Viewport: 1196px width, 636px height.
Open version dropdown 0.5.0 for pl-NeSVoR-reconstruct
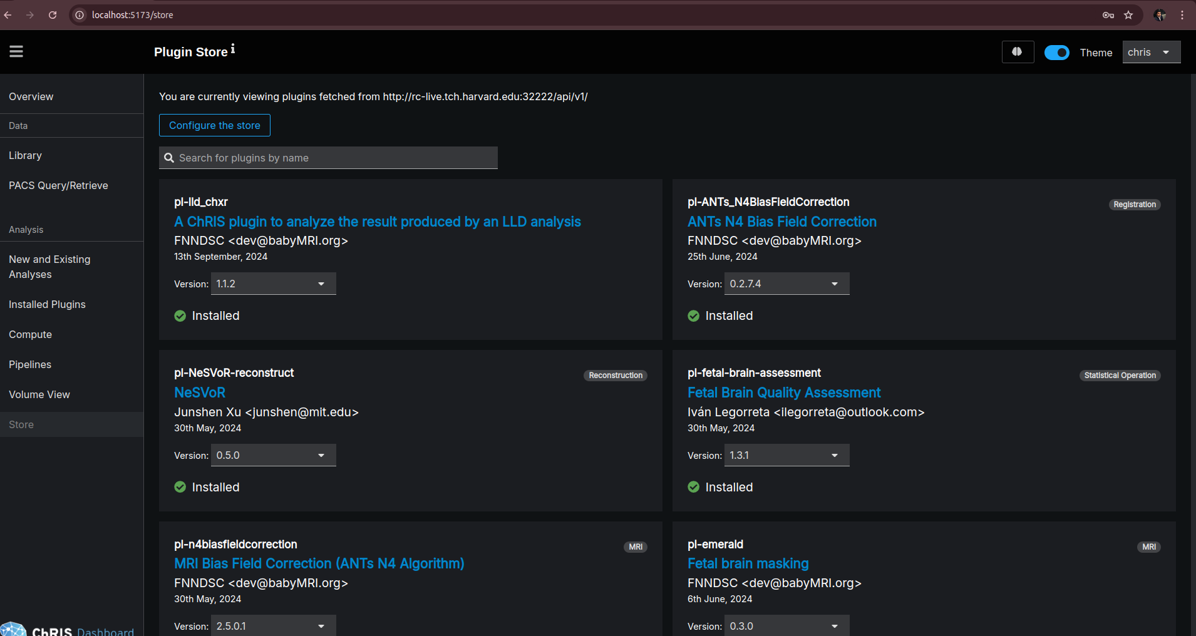point(274,455)
